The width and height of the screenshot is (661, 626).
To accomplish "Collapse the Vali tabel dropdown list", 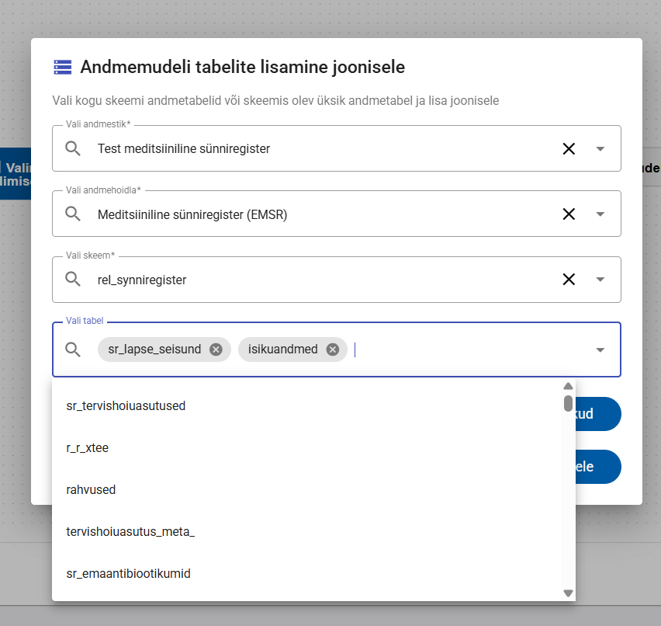I will pyautogui.click(x=600, y=350).
